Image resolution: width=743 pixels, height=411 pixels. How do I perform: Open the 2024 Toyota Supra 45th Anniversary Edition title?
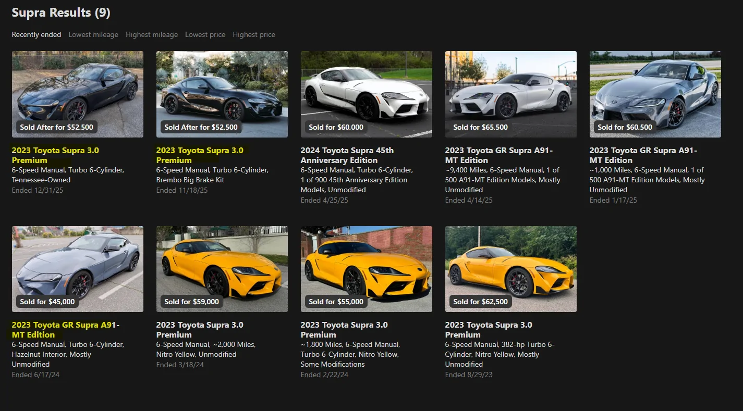[347, 155]
